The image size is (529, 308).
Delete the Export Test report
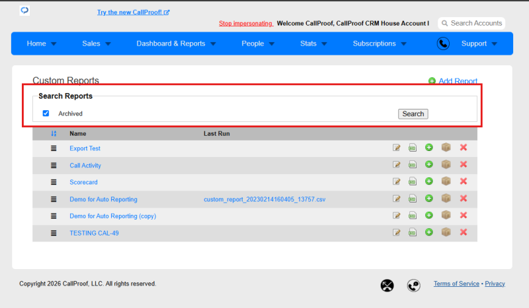coord(464,148)
